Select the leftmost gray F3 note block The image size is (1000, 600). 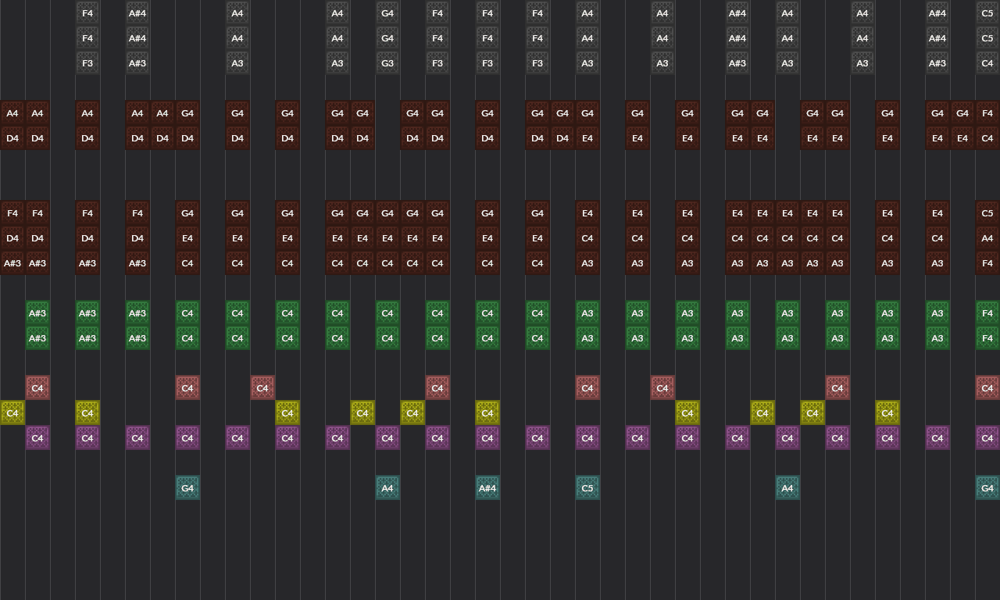click(x=87, y=63)
